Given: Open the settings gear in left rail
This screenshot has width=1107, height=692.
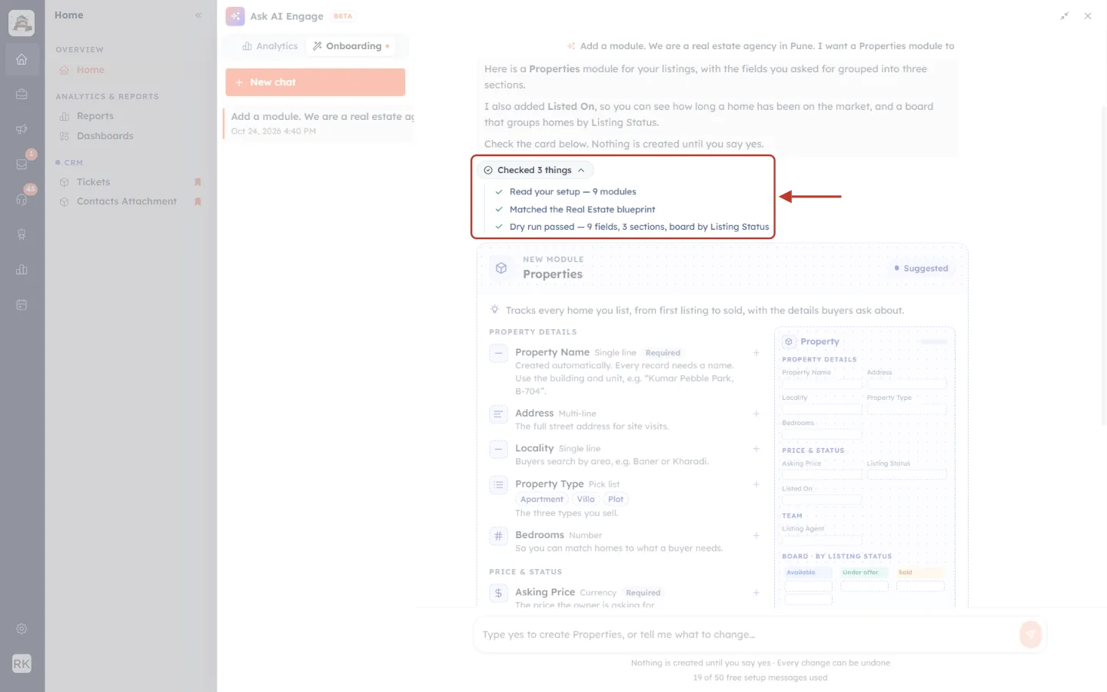Looking at the screenshot, I should tap(22, 629).
